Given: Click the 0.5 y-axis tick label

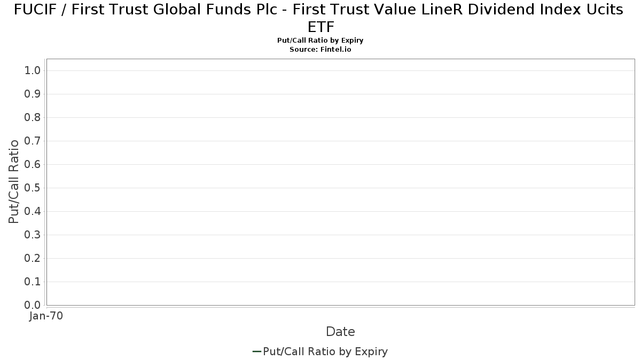Looking at the screenshot, I should click(33, 188).
